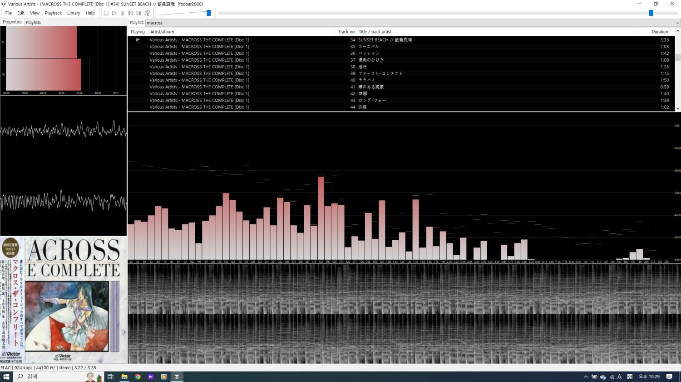The height and width of the screenshot is (382, 681).
Task: Sort by the Track no column header
Action: coord(346,32)
